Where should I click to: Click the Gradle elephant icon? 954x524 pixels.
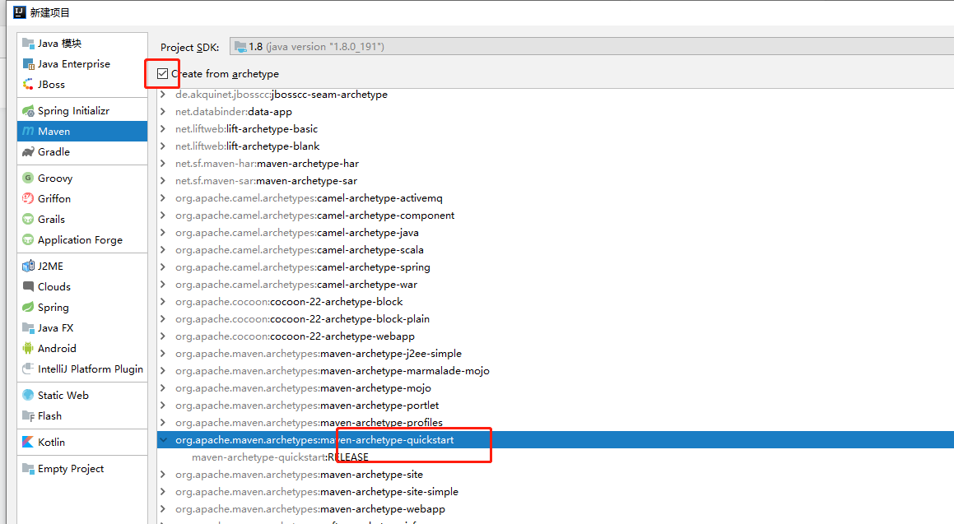point(28,152)
